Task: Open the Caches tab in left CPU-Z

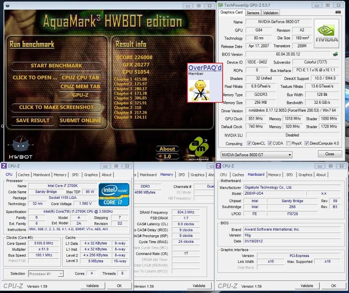Action: click(23, 175)
